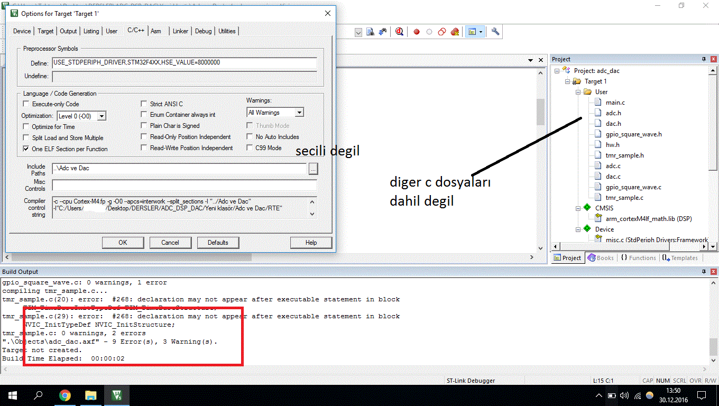The height and width of the screenshot is (406, 719).
Task: Open the Project Window icon dropdown arrow
Action: click(481, 32)
